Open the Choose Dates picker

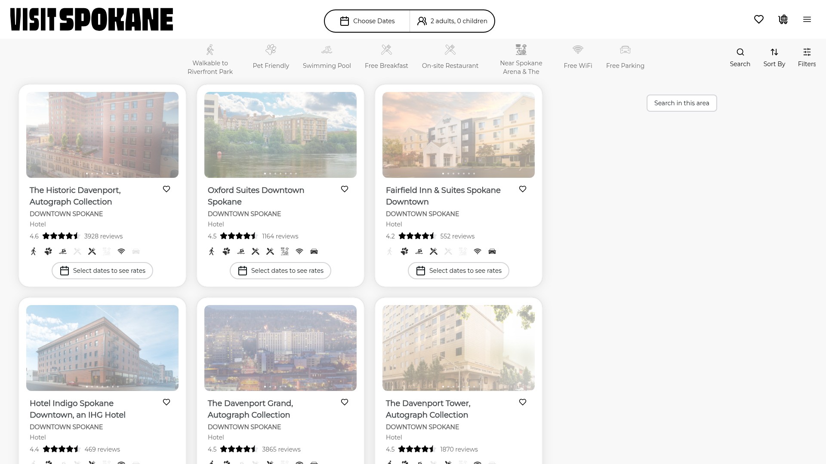click(x=367, y=21)
